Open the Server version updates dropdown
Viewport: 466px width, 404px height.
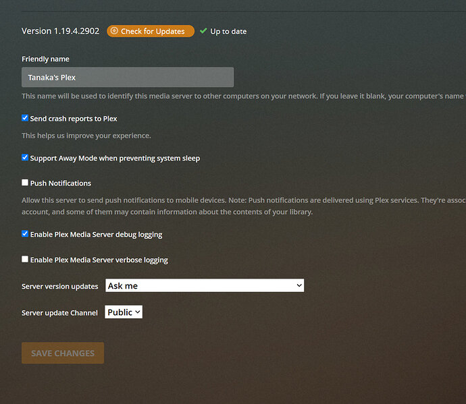205,285
